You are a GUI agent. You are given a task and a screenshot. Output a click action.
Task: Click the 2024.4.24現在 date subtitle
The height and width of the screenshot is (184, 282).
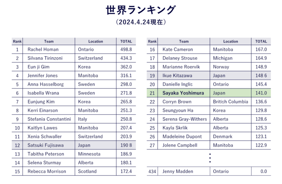[141, 22]
